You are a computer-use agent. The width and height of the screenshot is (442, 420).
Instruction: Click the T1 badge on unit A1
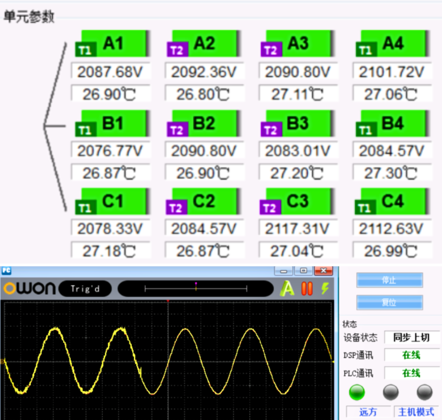pyautogui.click(x=86, y=50)
